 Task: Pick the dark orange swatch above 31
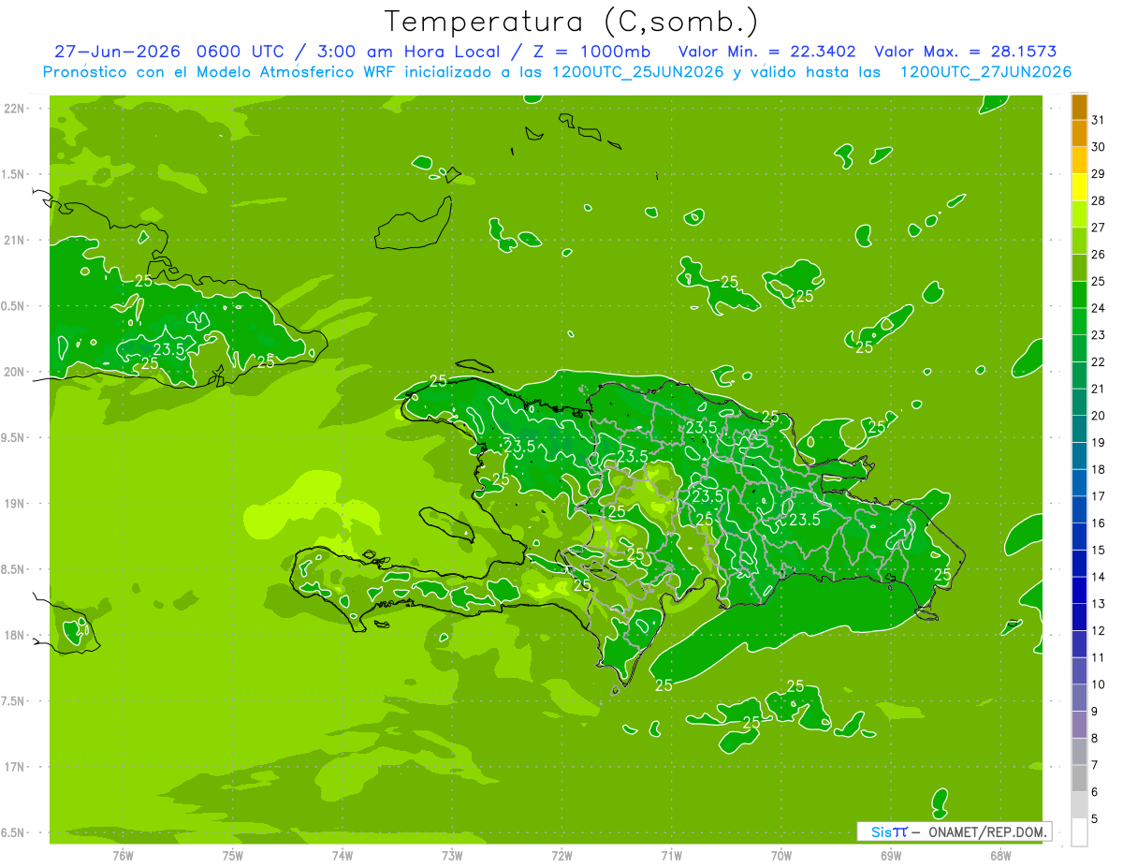1079,107
